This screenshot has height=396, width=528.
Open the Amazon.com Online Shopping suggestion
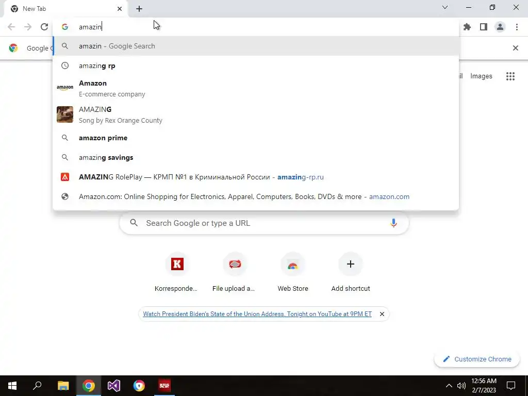tap(256, 196)
